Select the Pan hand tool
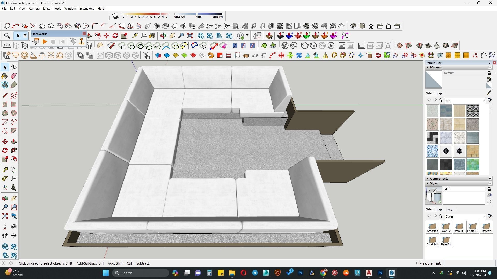This screenshot has width=497, height=279. click(x=14, y=198)
